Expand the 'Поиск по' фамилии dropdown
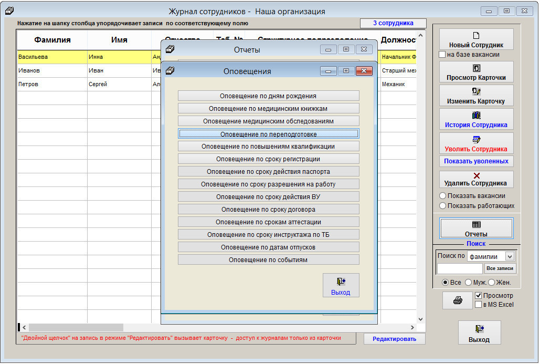This screenshot has height=364, width=540. 509,256
